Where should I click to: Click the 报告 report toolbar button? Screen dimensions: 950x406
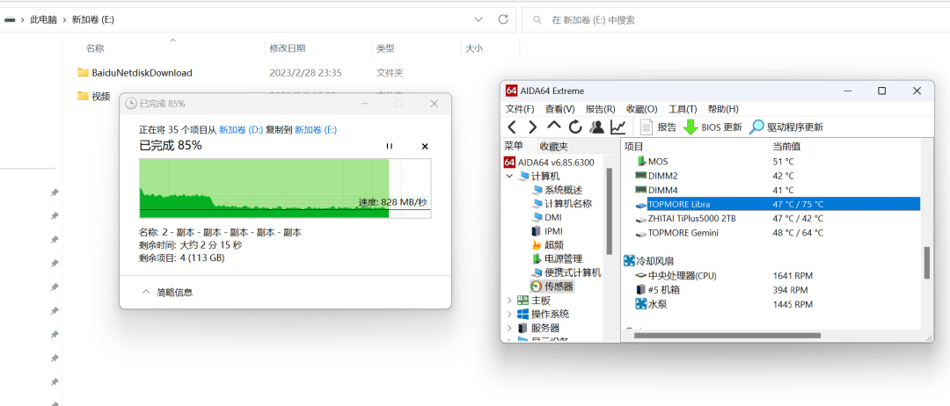click(x=659, y=127)
